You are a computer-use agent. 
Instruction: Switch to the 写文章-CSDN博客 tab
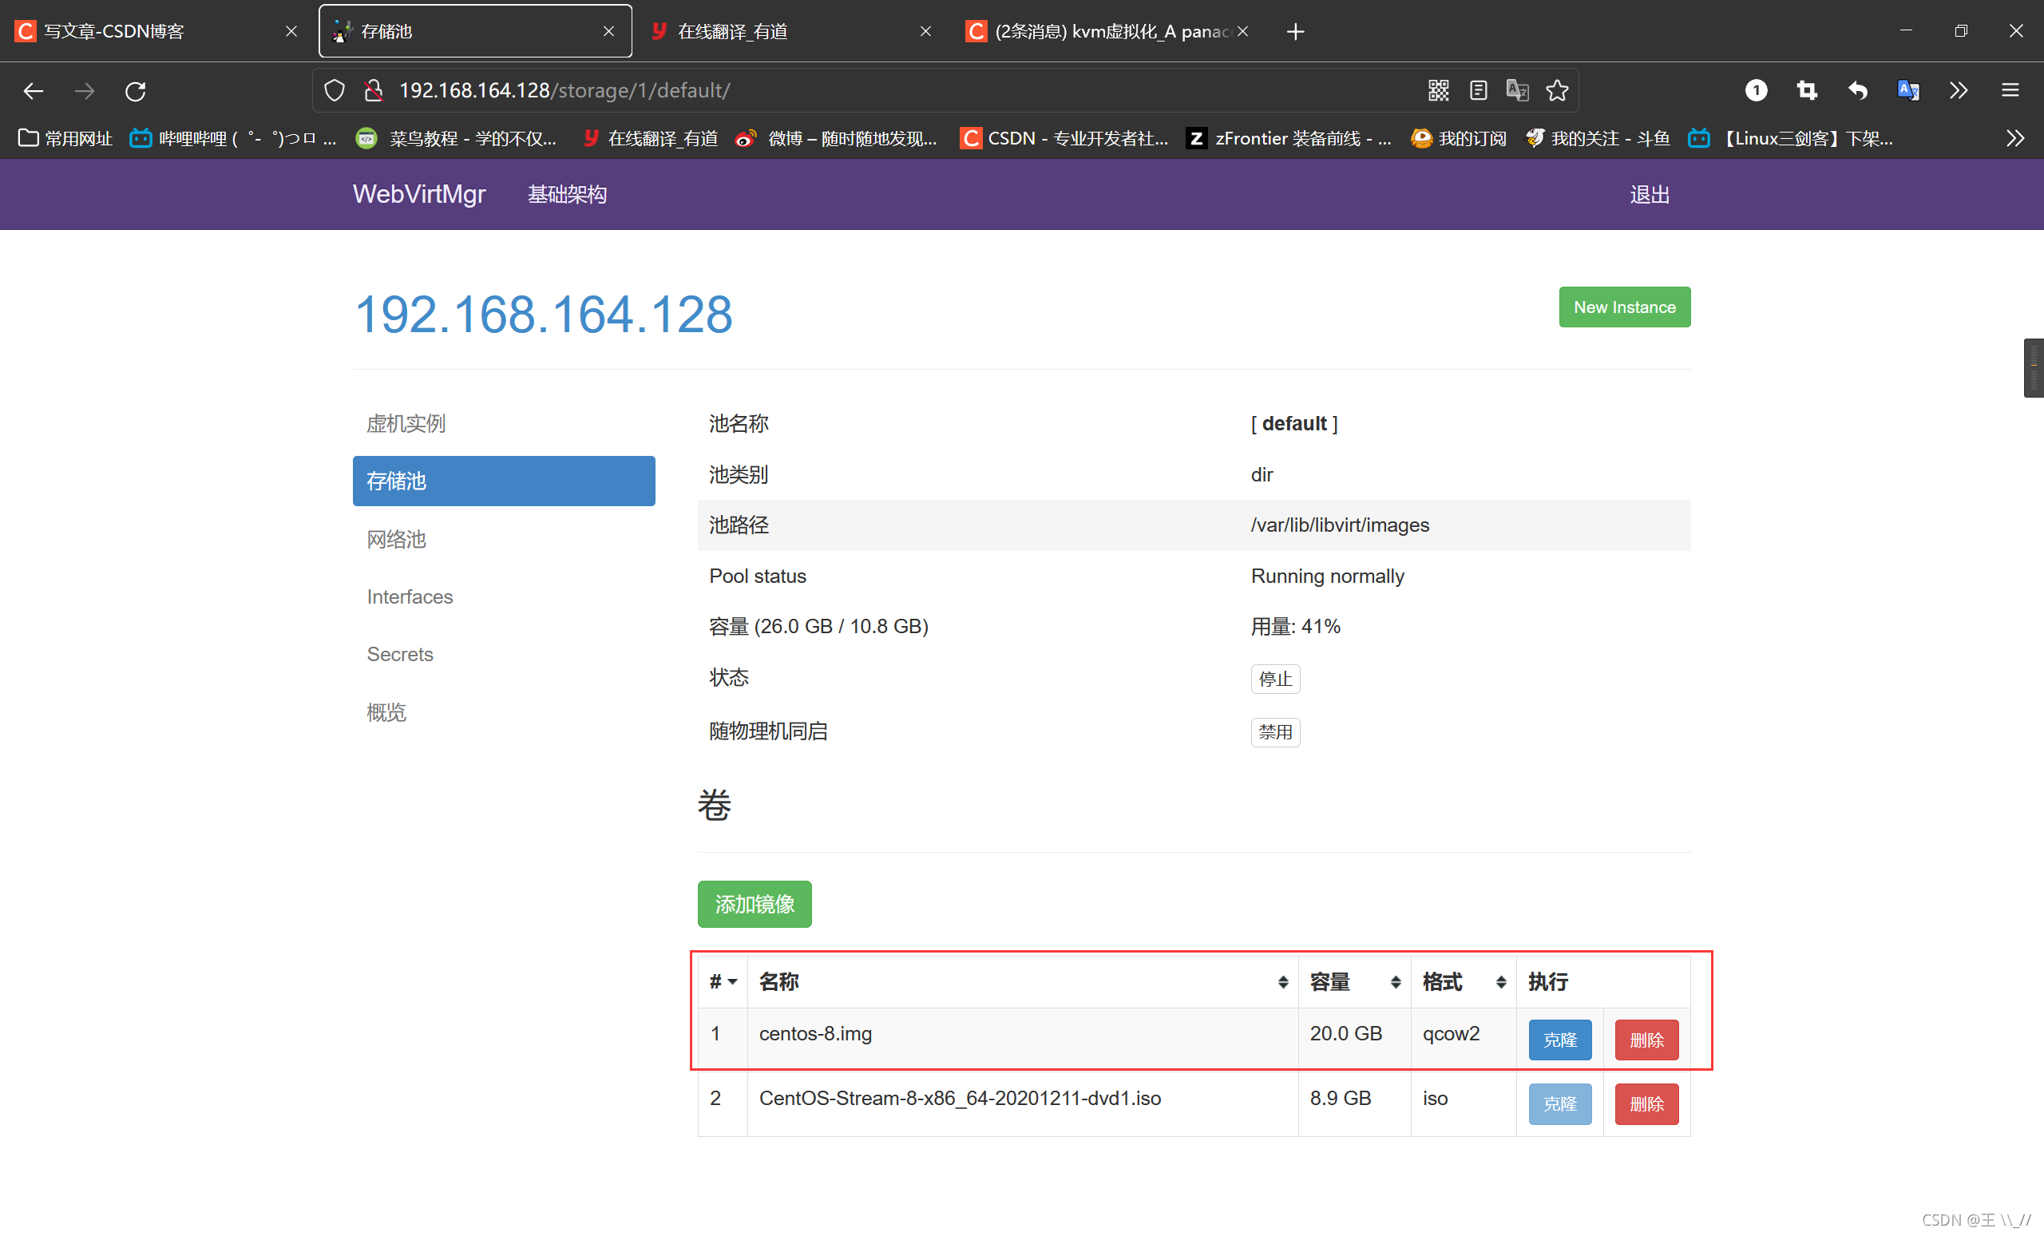tap(157, 31)
